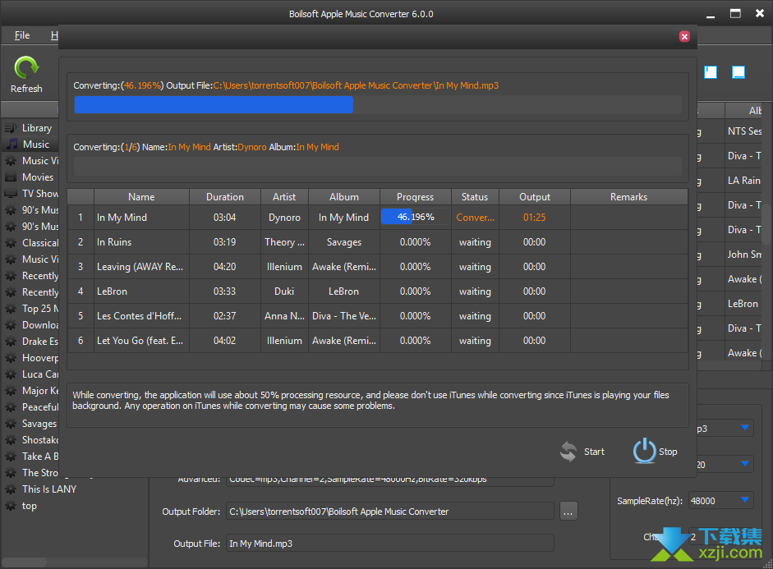Click the Start conversion arrows icon
This screenshot has height=569, width=773.
(568, 452)
